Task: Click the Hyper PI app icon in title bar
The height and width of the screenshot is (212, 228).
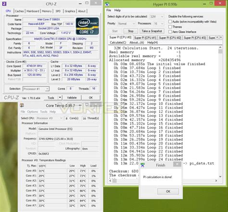Action: click(x=107, y=5)
